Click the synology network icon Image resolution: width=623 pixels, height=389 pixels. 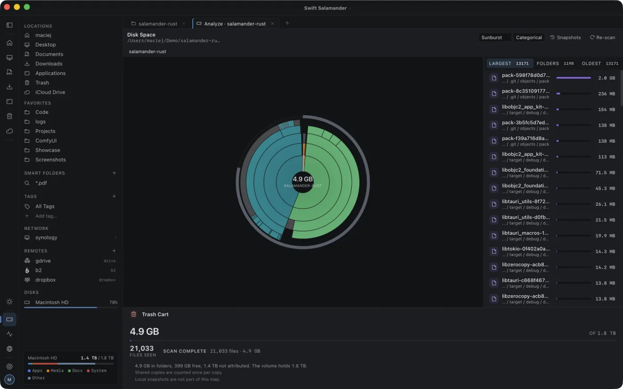tap(27, 238)
